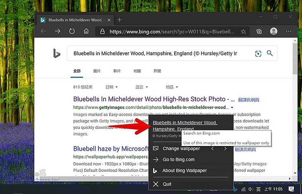The width and height of the screenshot is (302, 194).
Task: Select the 全部 results tab
Action: click(x=77, y=71)
